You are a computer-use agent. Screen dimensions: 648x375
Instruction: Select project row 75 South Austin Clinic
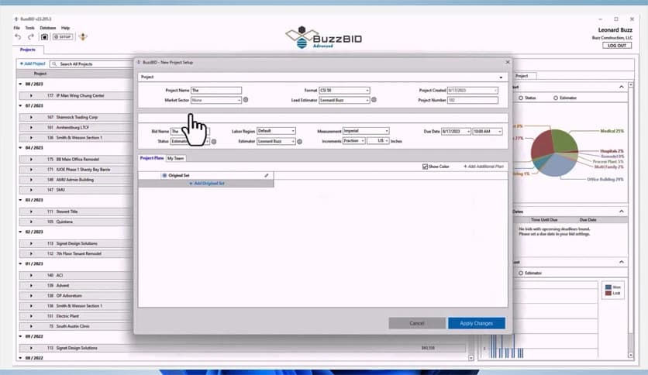point(77,326)
